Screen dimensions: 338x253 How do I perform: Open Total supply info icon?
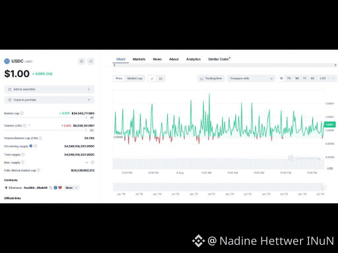[x=23, y=155]
